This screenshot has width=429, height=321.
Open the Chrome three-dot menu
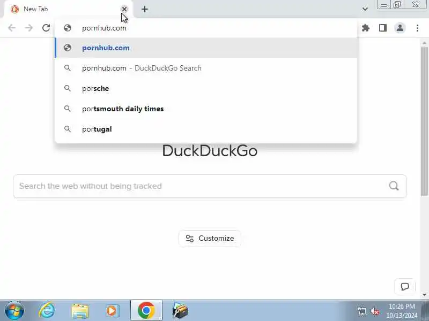[417, 28]
